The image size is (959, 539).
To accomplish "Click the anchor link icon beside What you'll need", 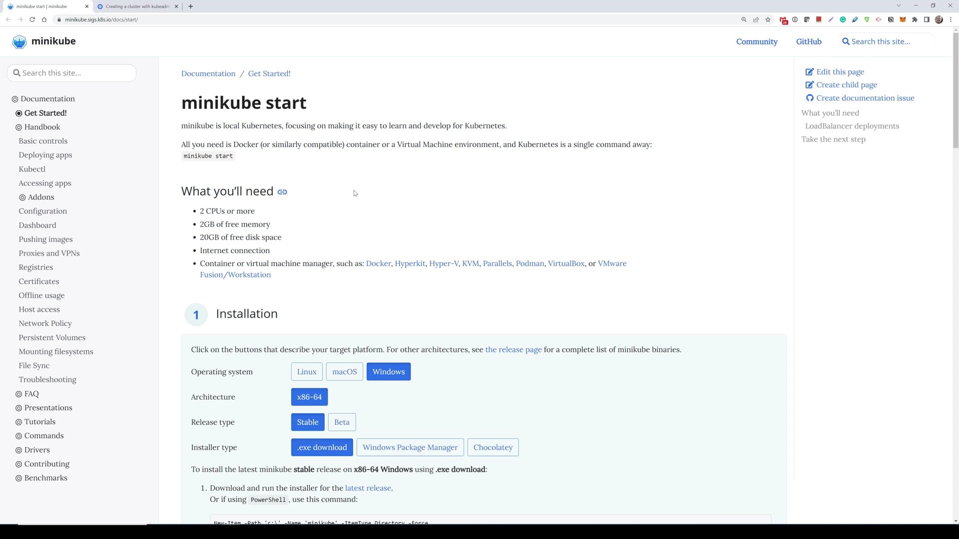I will pyautogui.click(x=282, y=192).
